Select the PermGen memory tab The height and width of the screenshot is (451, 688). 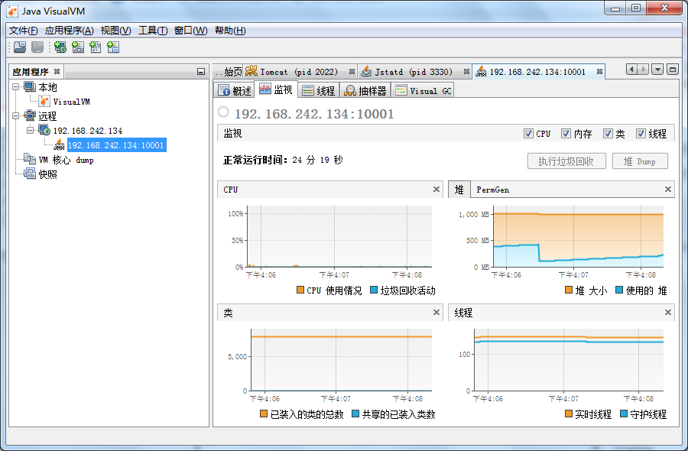[493, 190]
